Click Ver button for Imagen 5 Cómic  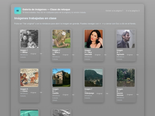41,93
